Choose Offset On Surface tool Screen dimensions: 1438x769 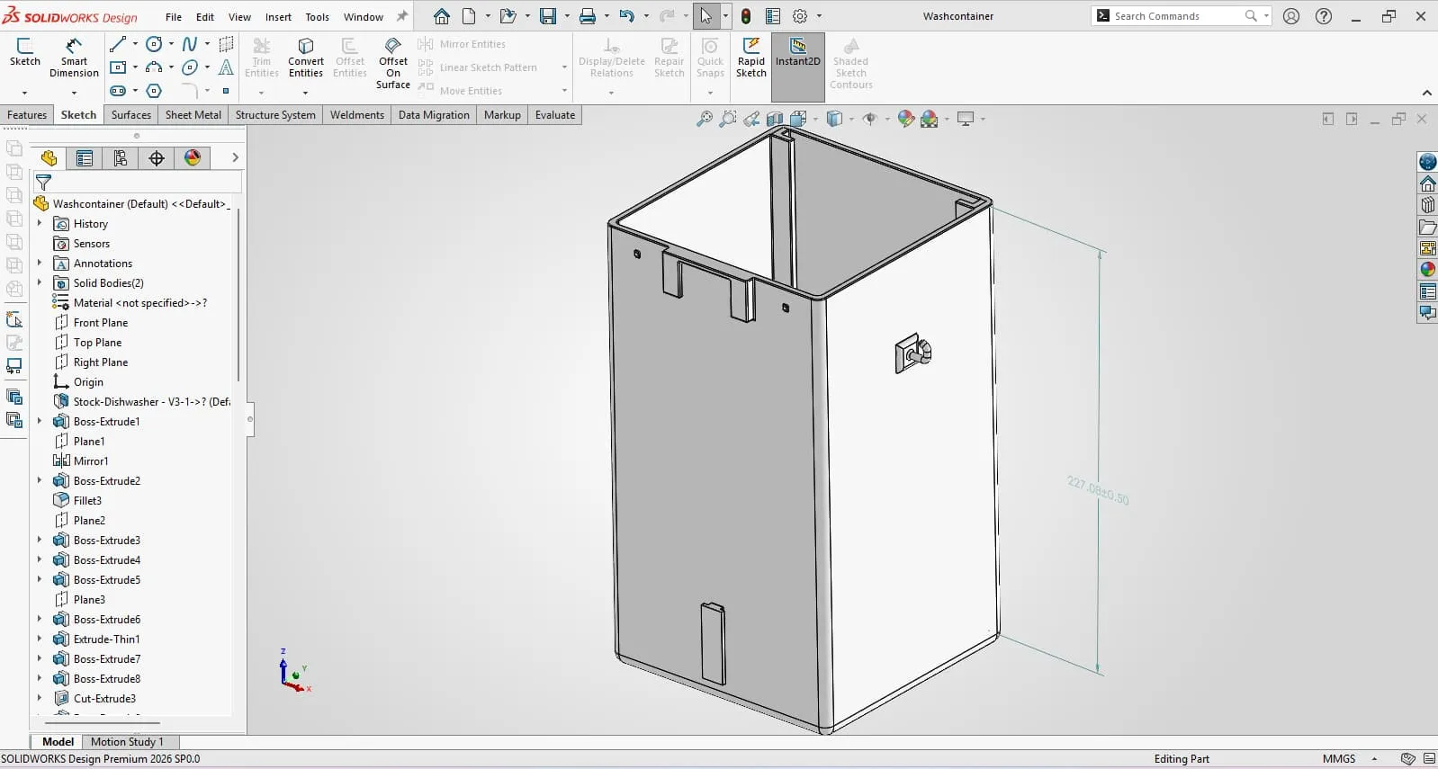(x=393, y=63)
